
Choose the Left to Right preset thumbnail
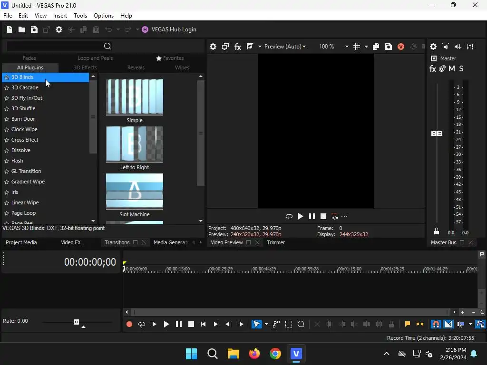(x=135, y=144)
